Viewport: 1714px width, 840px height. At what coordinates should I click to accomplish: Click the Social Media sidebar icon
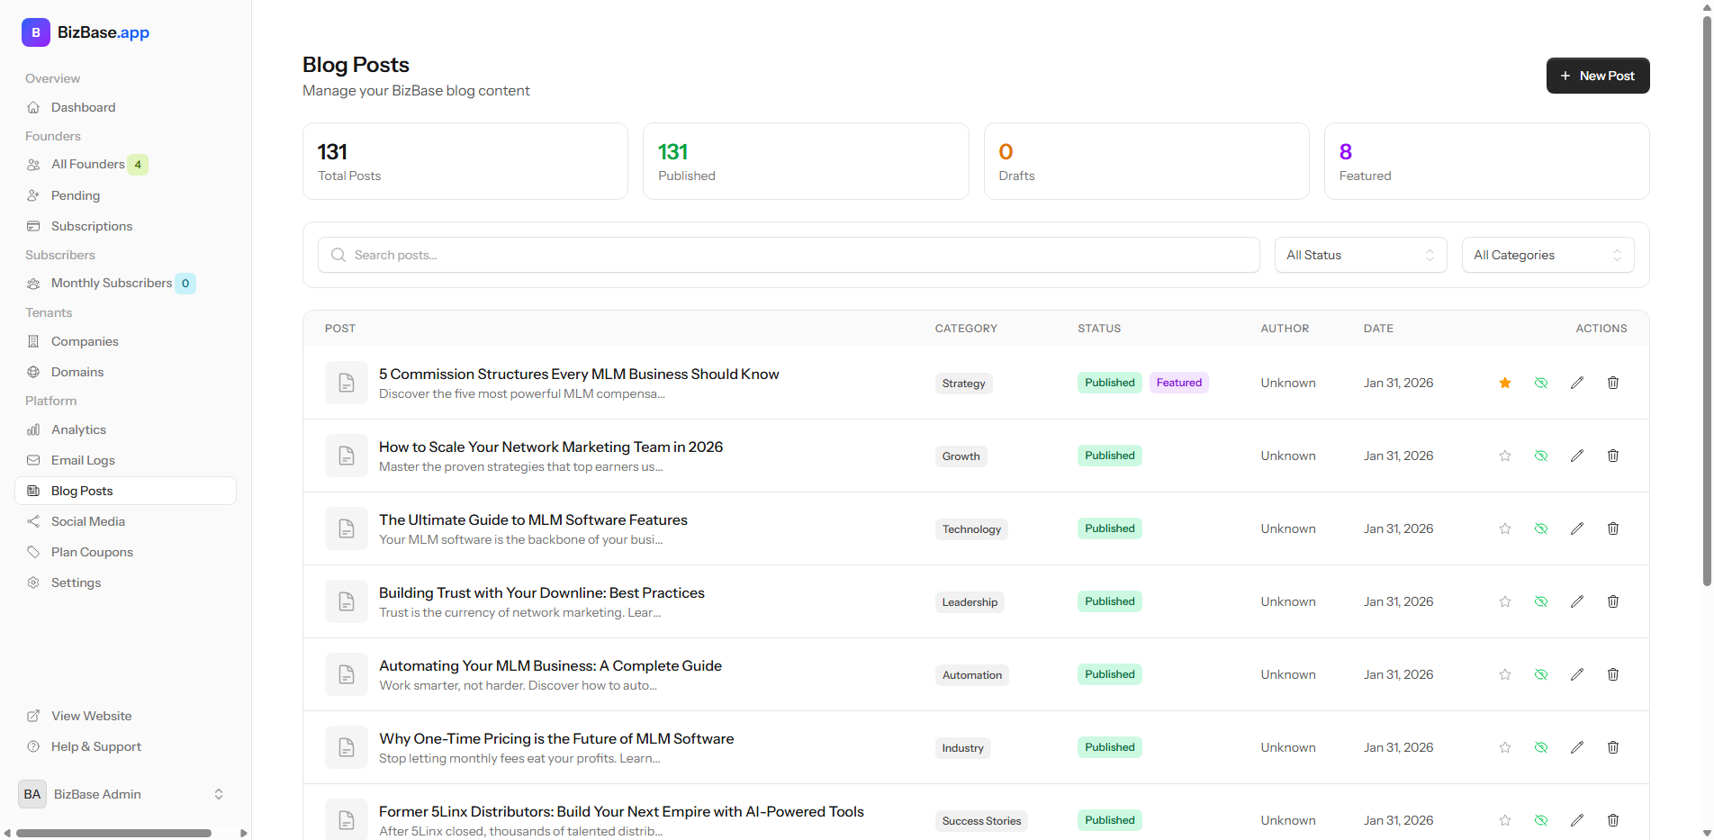tap(33, 521)
